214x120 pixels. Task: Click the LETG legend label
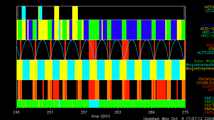pos(209,11)
